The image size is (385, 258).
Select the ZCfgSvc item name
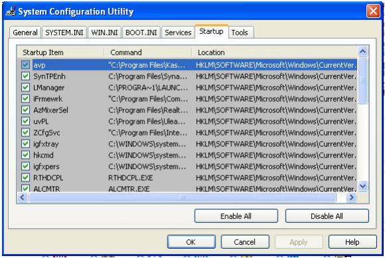(x=47, y=132)
